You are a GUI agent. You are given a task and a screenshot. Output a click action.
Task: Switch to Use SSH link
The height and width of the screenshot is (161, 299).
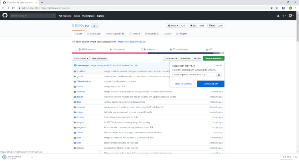(x=218, y=65)
